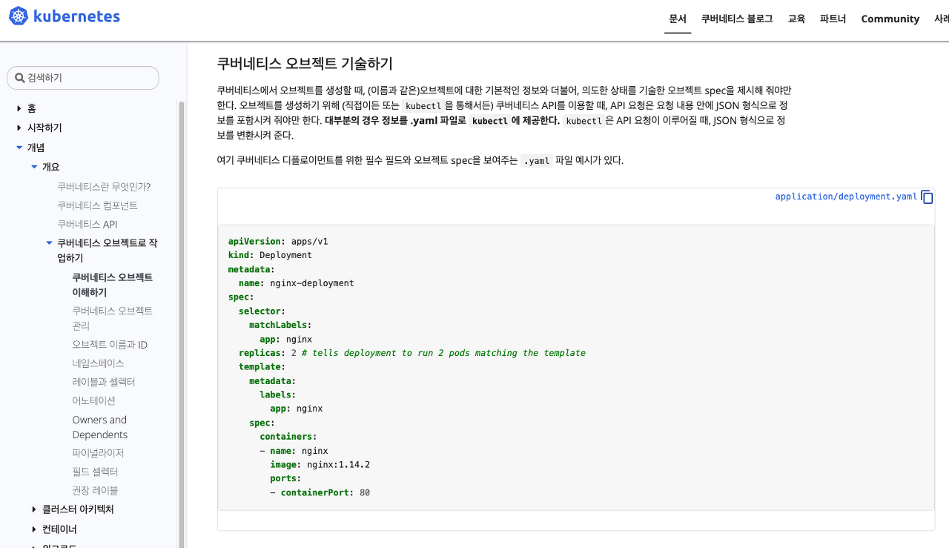
Task: Open the 파트너 navigation item
Action: (x=833, y=19)
